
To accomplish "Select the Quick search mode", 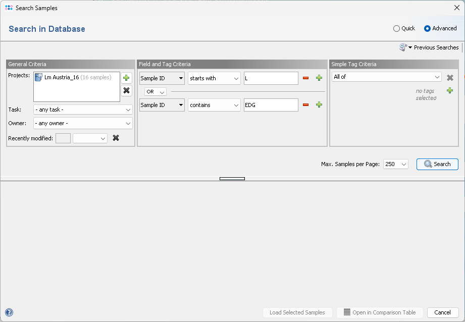I will coord(397,29).
